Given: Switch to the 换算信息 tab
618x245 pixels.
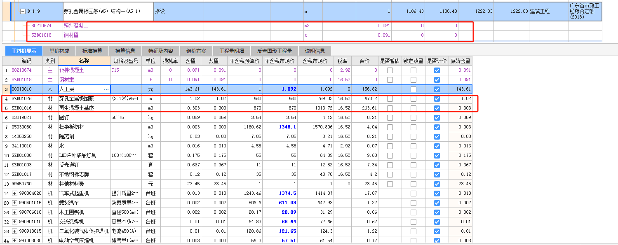Looking at the screenshot, I should (x=125, y=51).
